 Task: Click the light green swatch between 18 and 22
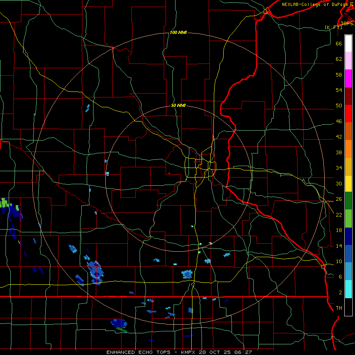348,219
